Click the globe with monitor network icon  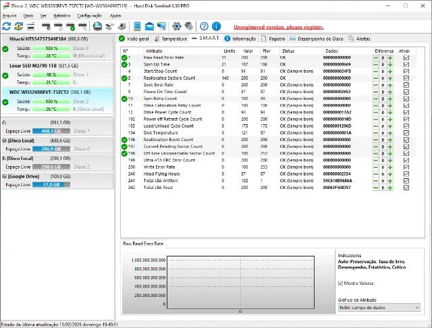162,26
